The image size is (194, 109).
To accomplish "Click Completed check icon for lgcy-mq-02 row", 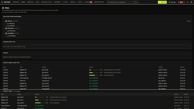I will tap(90, 83).
